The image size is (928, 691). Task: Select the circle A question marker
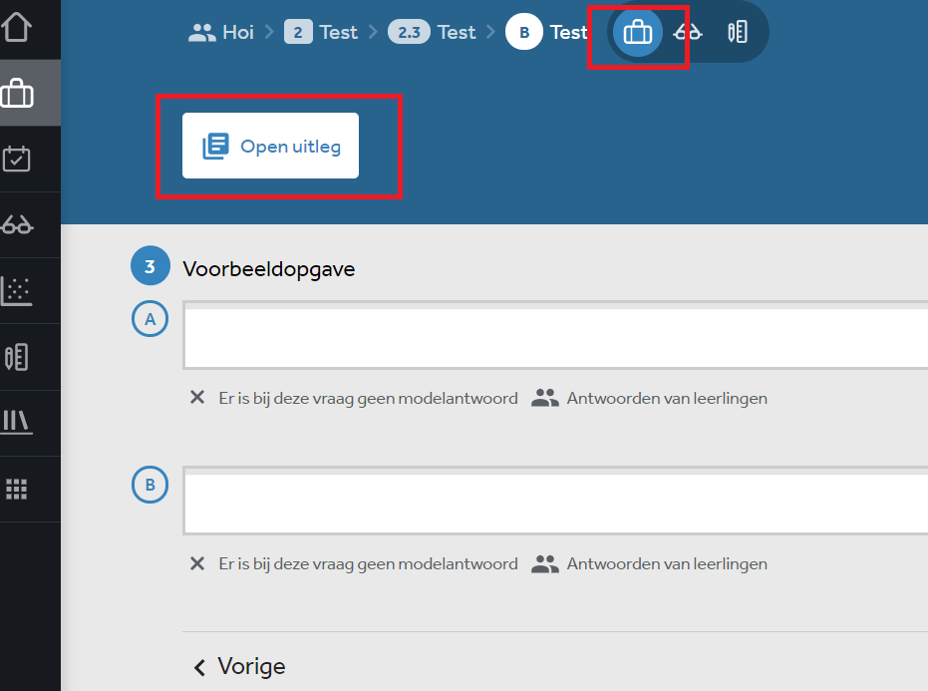pos(150,319)
